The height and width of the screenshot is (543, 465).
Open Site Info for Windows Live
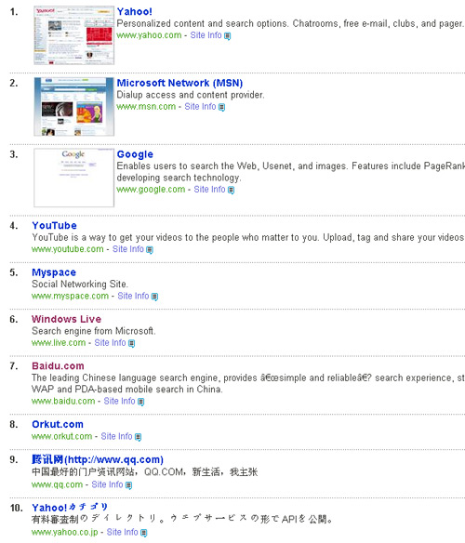[x=110, y=343]
